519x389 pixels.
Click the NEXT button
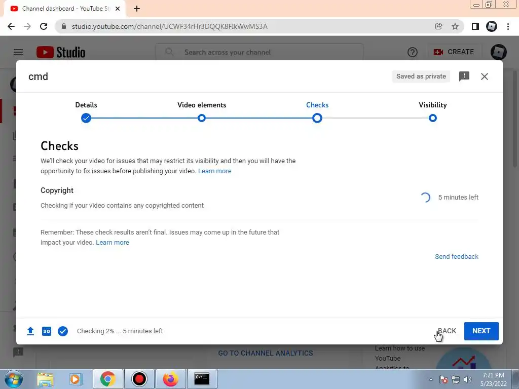click(x=481, y=331)
